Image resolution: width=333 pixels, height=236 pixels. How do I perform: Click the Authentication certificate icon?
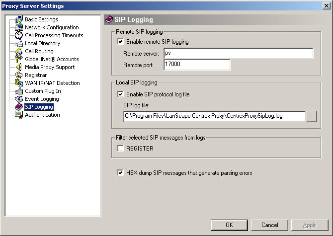pos(19,115)
